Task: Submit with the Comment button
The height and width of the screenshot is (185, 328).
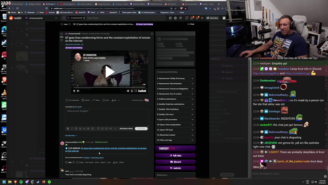Action: click(x=141, y=128)
